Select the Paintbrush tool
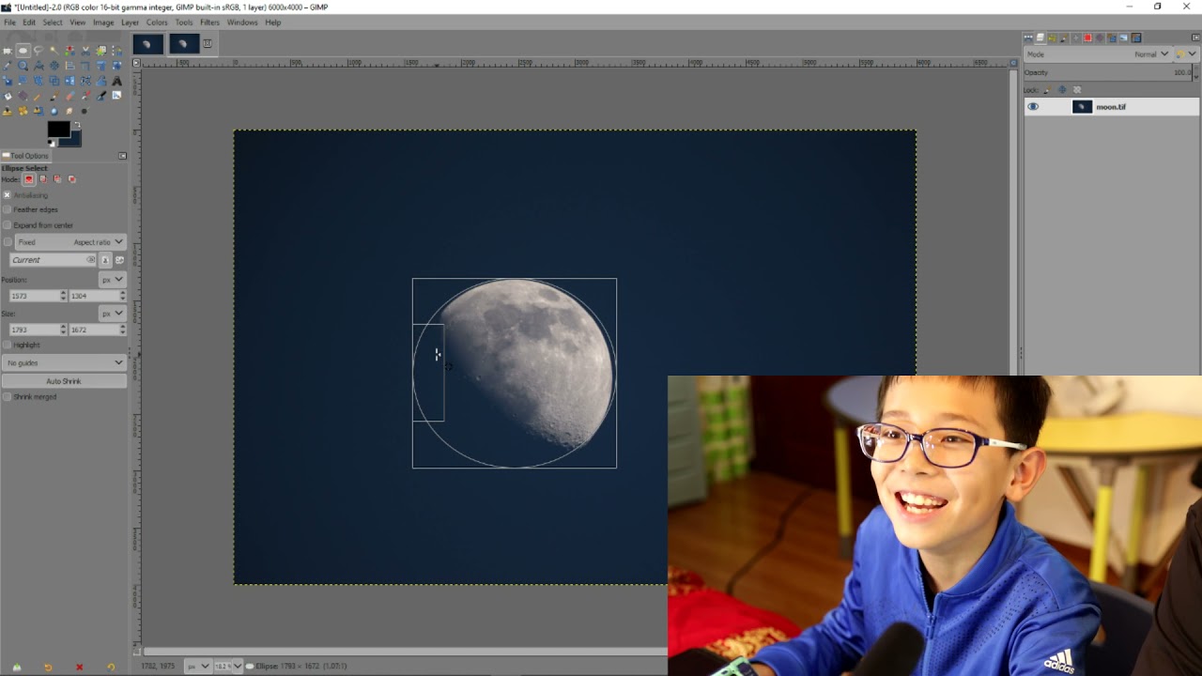The height and width of the screenshot is (676, 1202). 54,96
